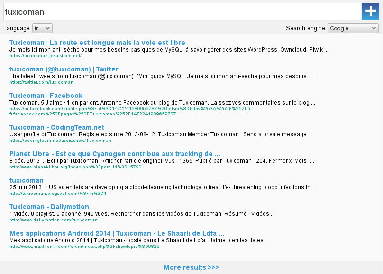
Task: Focus the search field containing tuxicoman
Action: pyautogui.click(x=182, y=12)
